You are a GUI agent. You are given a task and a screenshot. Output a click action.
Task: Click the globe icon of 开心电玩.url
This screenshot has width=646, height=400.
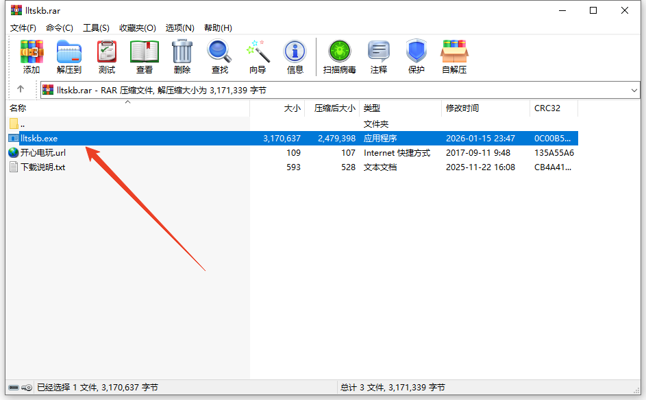tap(14, 153)
